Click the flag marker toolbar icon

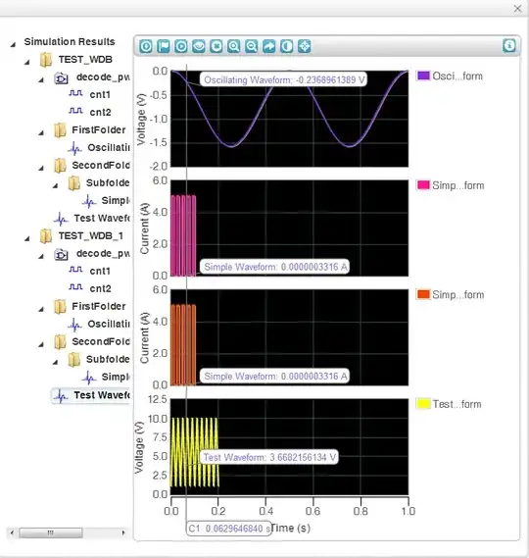click(164, 46)
